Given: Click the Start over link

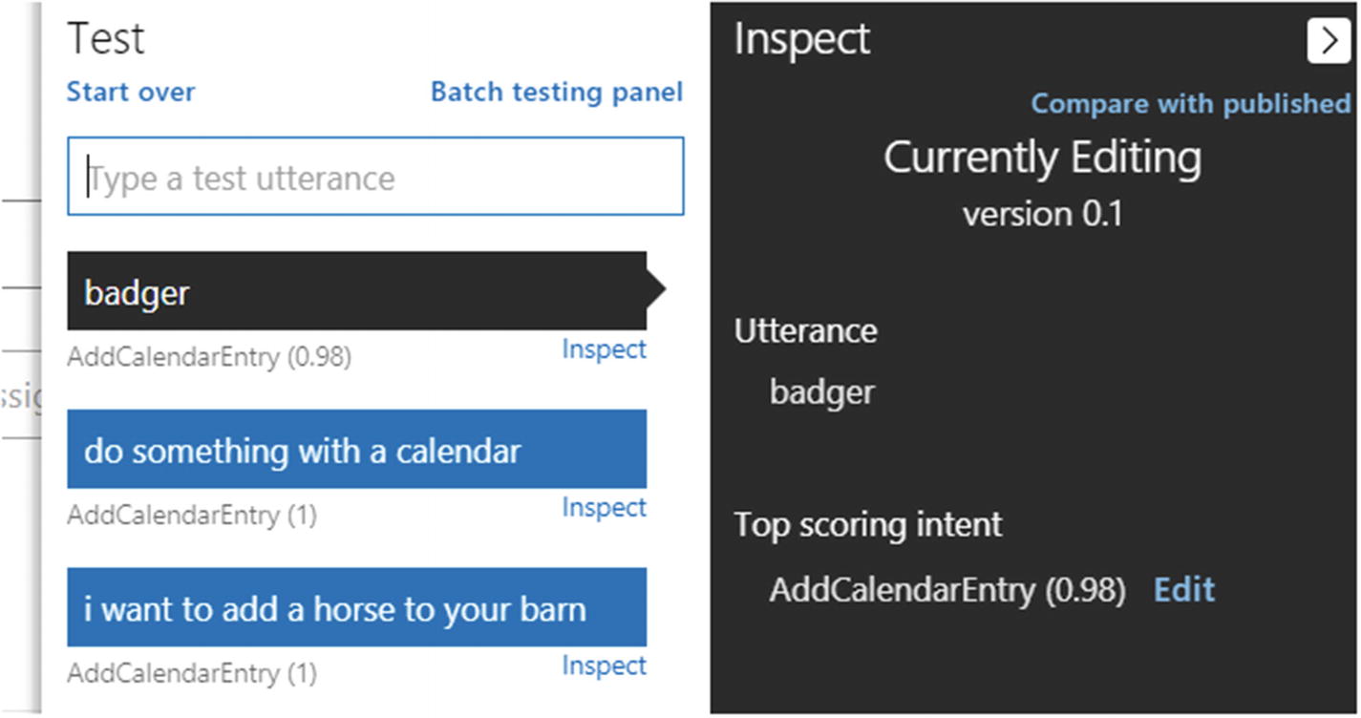Looking at the screenshot, I should point(131,93).
